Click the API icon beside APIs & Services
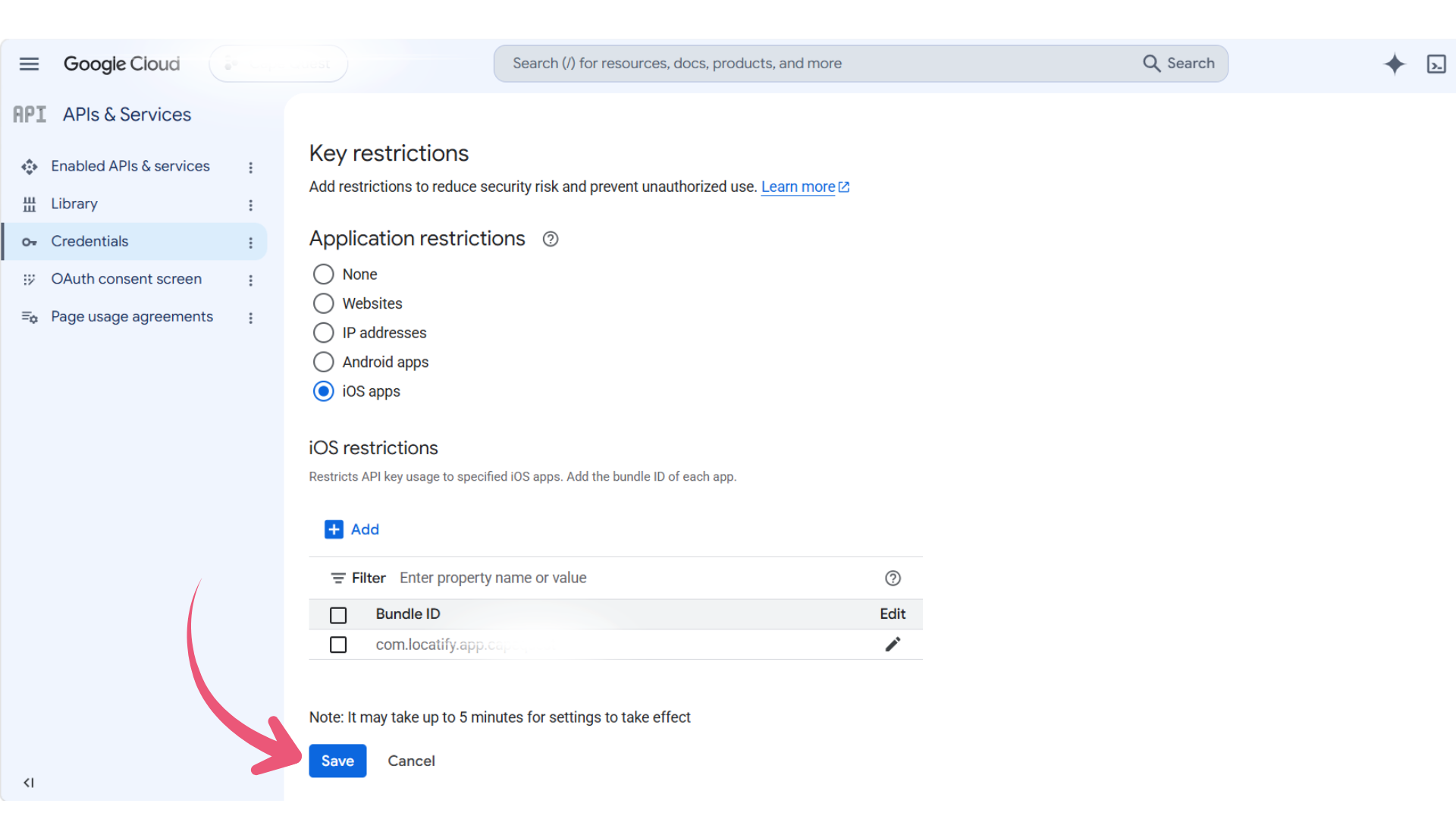The image size is (1456, 819). tap(30, 115)
